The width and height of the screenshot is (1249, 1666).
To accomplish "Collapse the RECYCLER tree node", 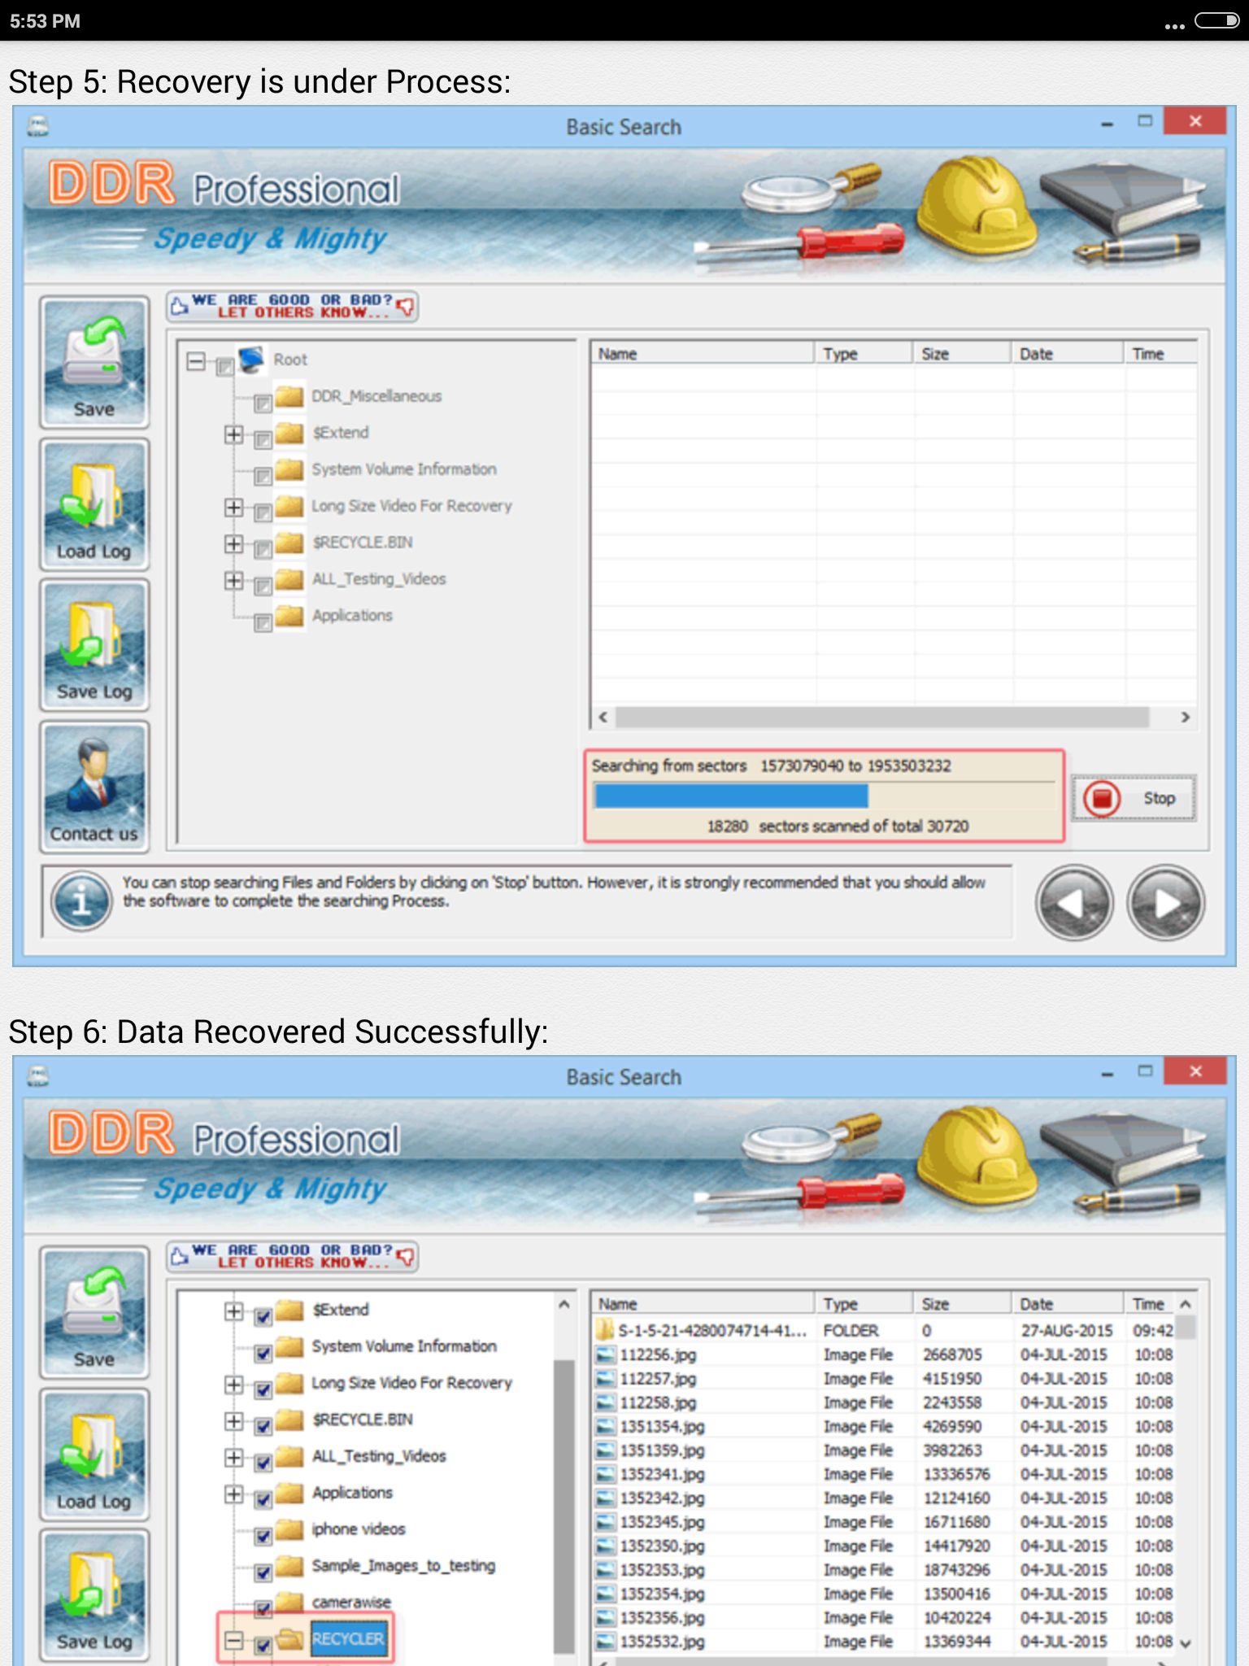I will click(233, 1640).
